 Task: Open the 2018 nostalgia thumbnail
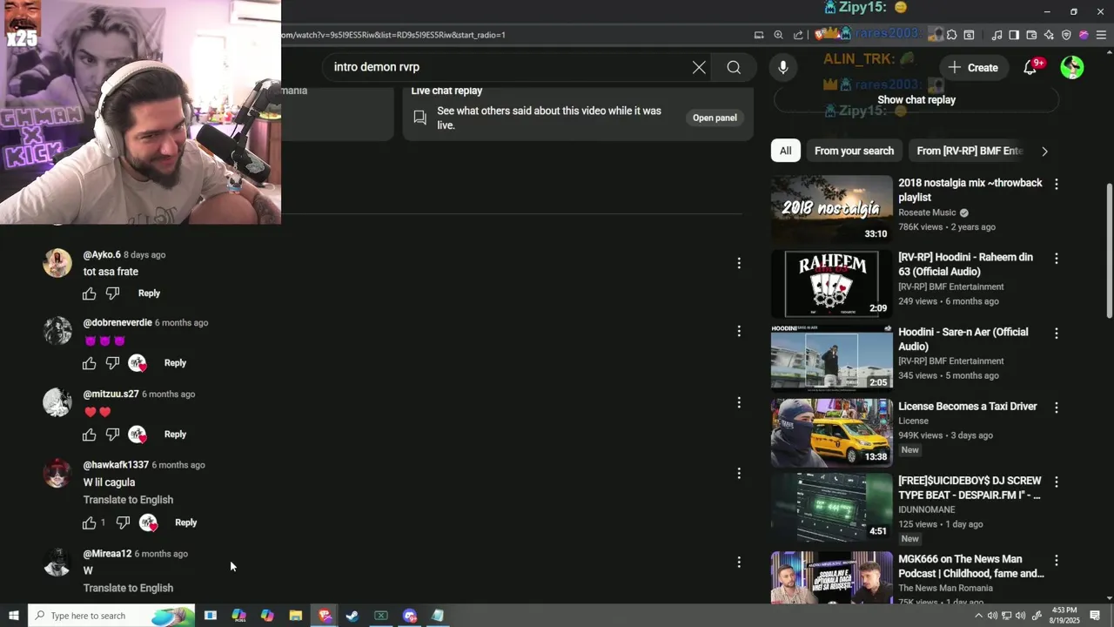[x=832, y=209]
